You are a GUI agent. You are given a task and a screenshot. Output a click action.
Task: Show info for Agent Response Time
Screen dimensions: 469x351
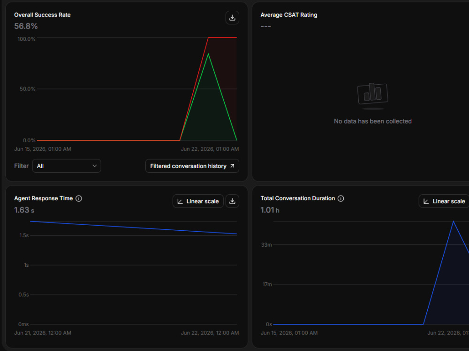tap(79, 198)
